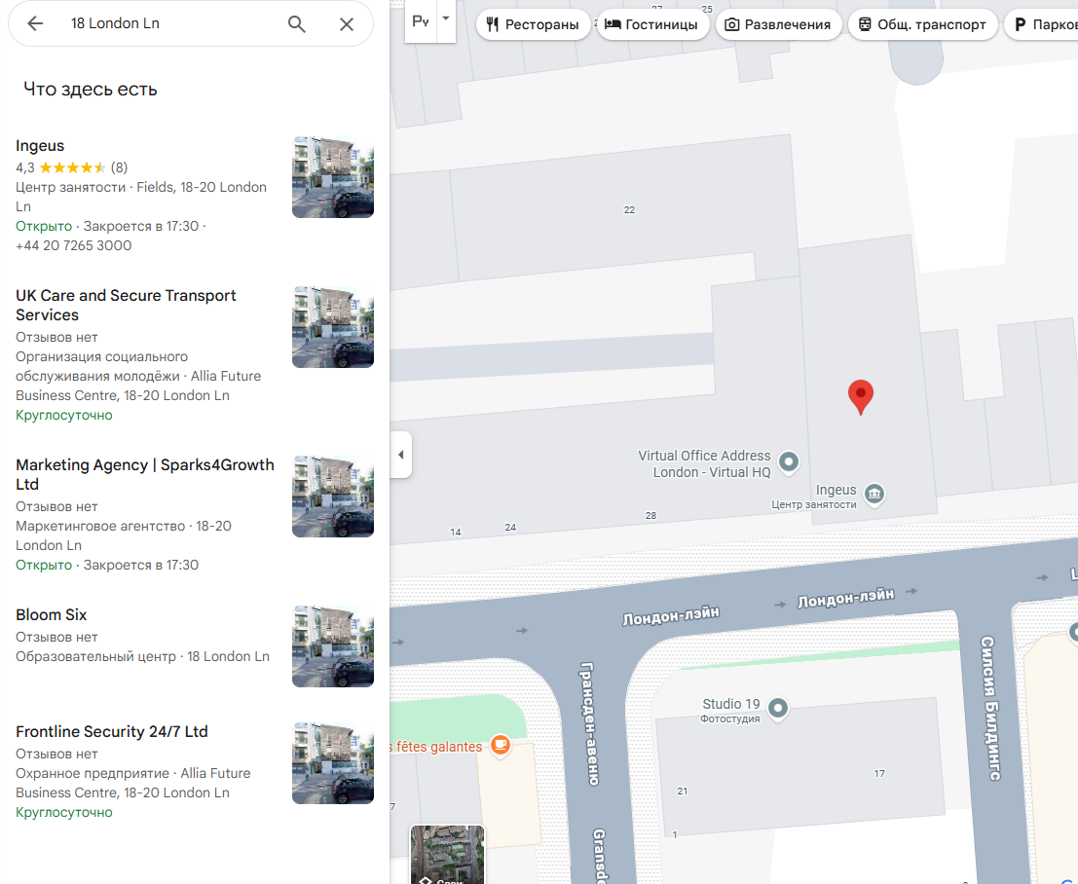Image resolution: width=1078 pixels, height=884 pixels.
Task: Click the Что здесь есть heading
Action: 90,89
